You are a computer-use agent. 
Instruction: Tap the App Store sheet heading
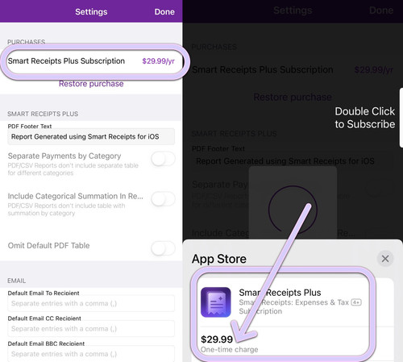pyautogui.click(x=219, y=259)
